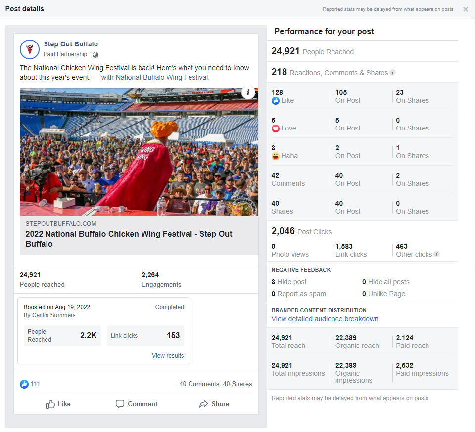This screenshot has width=475, height=432.
Task: Click the 0 Hide all posts entry
Action: tap(385, 282)
